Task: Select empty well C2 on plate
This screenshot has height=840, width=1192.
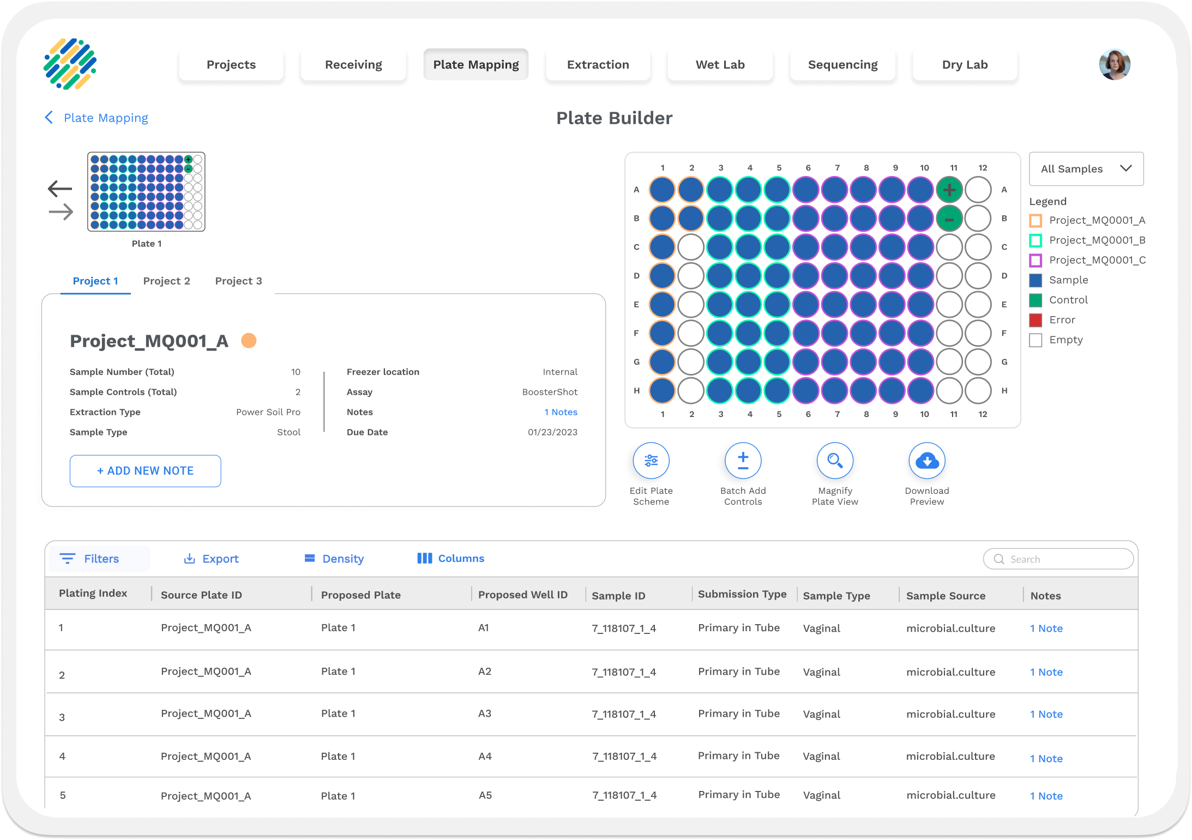Action: coord(691,247)
